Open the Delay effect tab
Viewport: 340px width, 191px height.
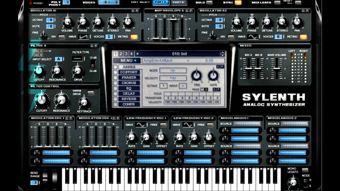pyautogui.click(x=129, y=93)
